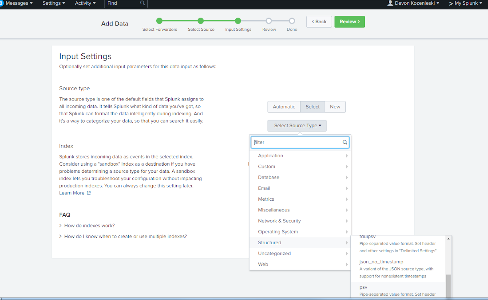Open the Messages menu
This screenshot has height=300, width=488.
click(x=19, y=3)
